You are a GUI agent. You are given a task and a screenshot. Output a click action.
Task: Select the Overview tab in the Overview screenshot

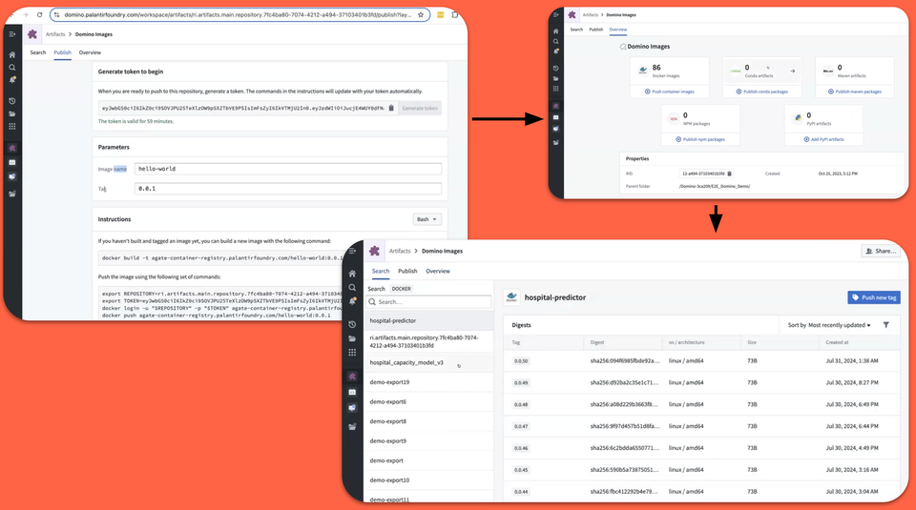pyautogui.click(x=618, y=30)
